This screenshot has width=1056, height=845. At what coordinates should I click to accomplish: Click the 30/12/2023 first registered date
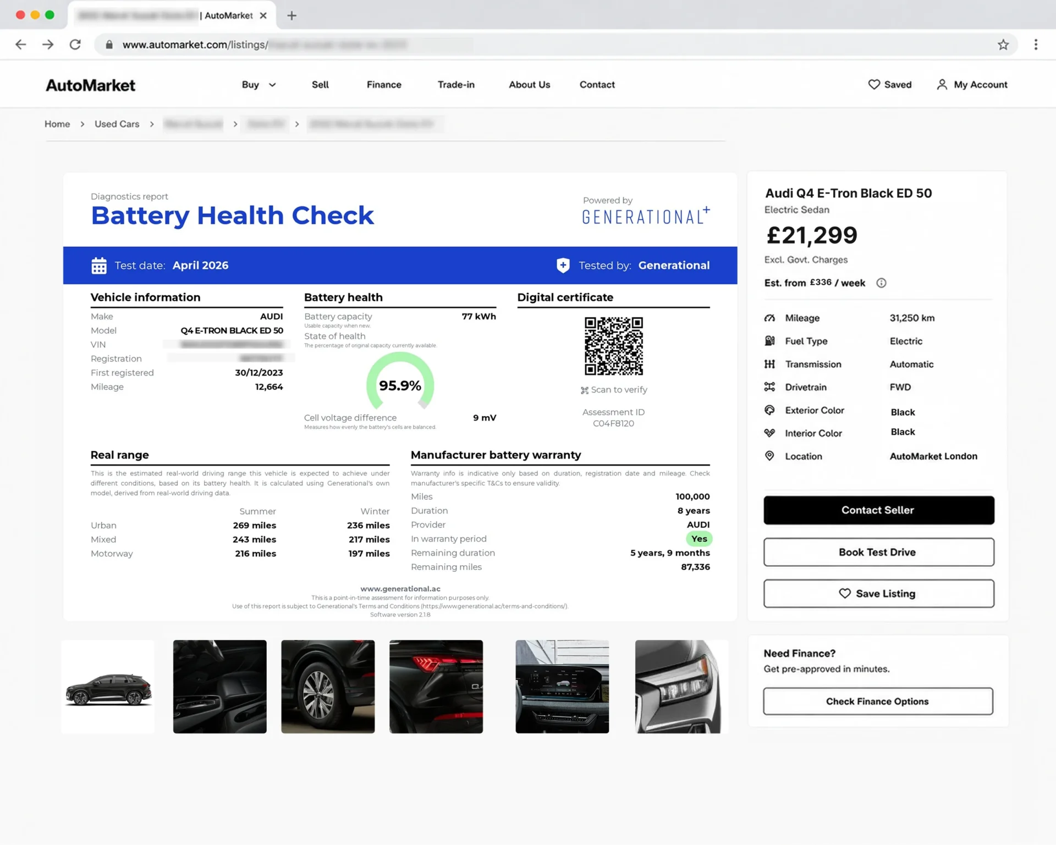pyautogui.click(x=258, y=373)
